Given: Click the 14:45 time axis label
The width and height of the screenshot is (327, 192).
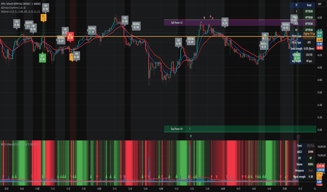Looking at the screenshot, I should [x=269, y=189].
